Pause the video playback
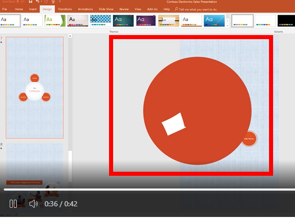Screen dimensions: 295x219 (13, 204)
